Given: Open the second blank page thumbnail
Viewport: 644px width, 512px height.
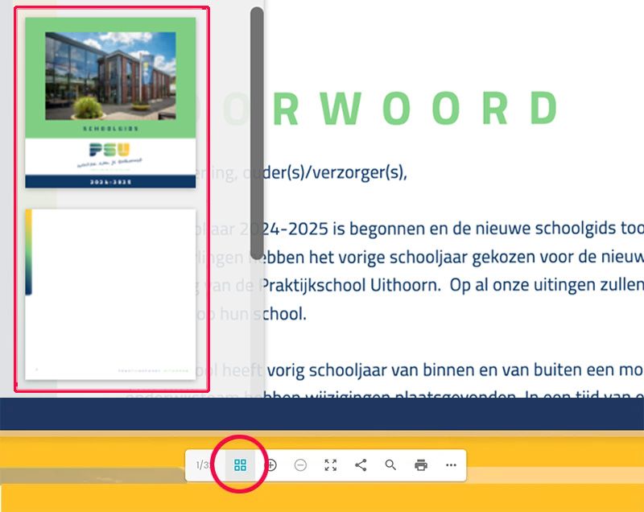Looking at the screenshot, I should click(110, 295).
